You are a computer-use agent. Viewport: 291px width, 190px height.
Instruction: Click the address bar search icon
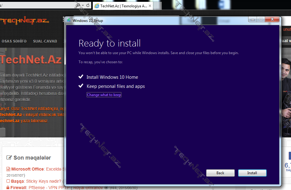point(78,5)
